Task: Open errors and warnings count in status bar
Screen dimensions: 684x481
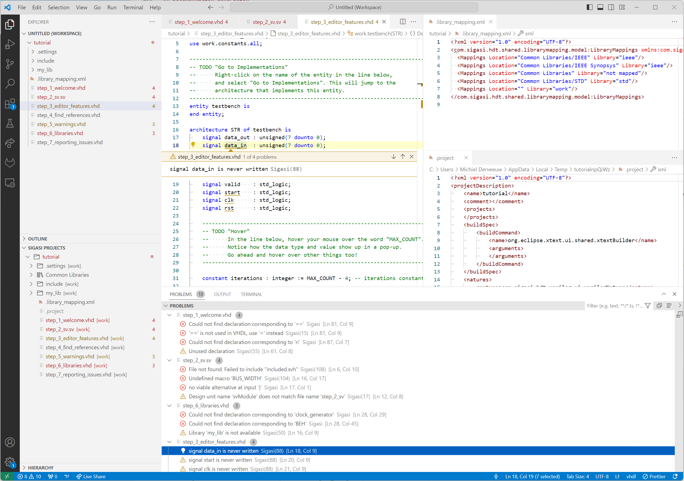Action: pos(29,477)
